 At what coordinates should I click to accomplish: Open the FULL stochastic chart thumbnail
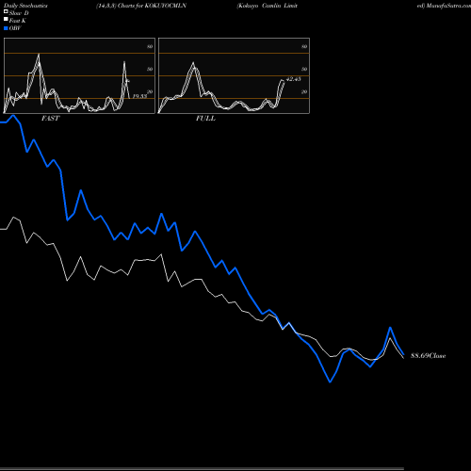click(x=234, y=75)
